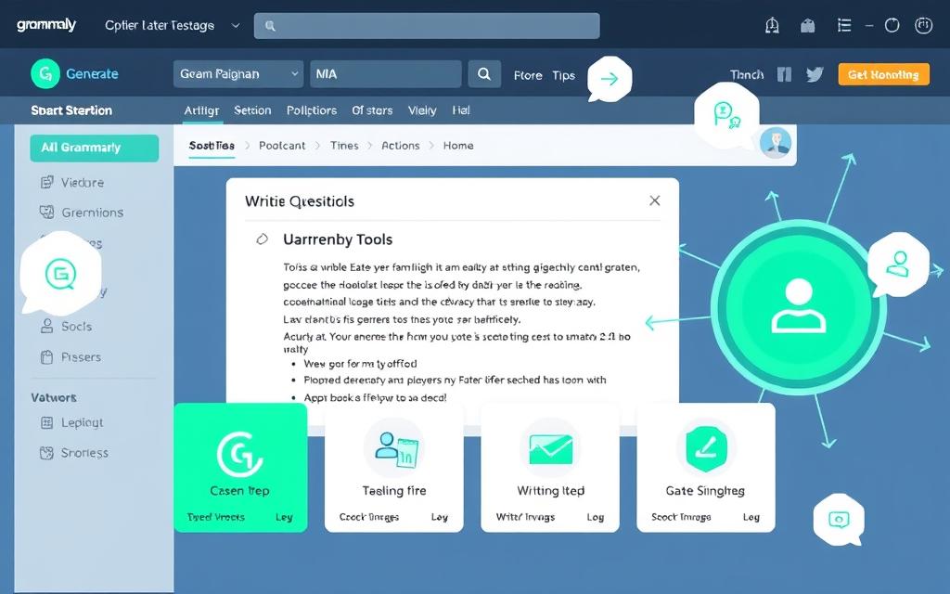950x594 pixels.
Task: Click the Tasling fire card icon
Action: pos(393,448)
